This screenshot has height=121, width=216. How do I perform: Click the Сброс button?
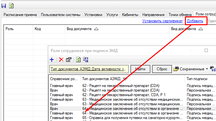pos(162,69)
